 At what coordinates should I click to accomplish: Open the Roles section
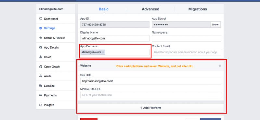(x=56, y=57)
